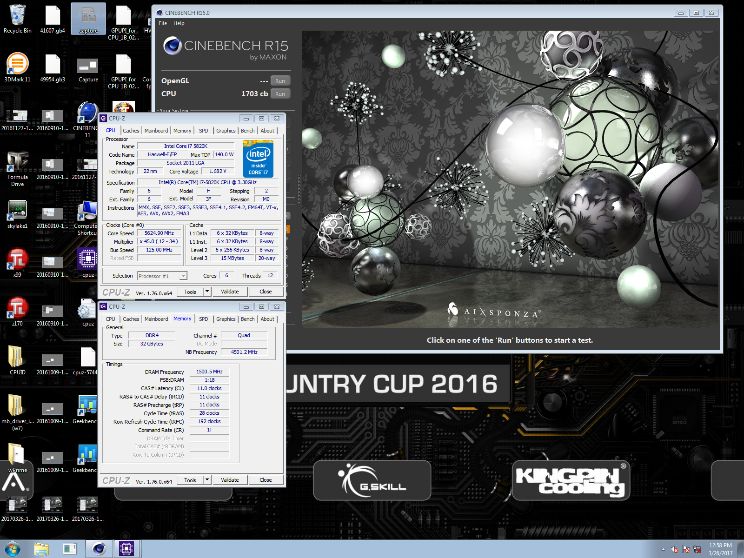Open the cpuz gear-document icon
Screen dimensions: 744x558
88,312
